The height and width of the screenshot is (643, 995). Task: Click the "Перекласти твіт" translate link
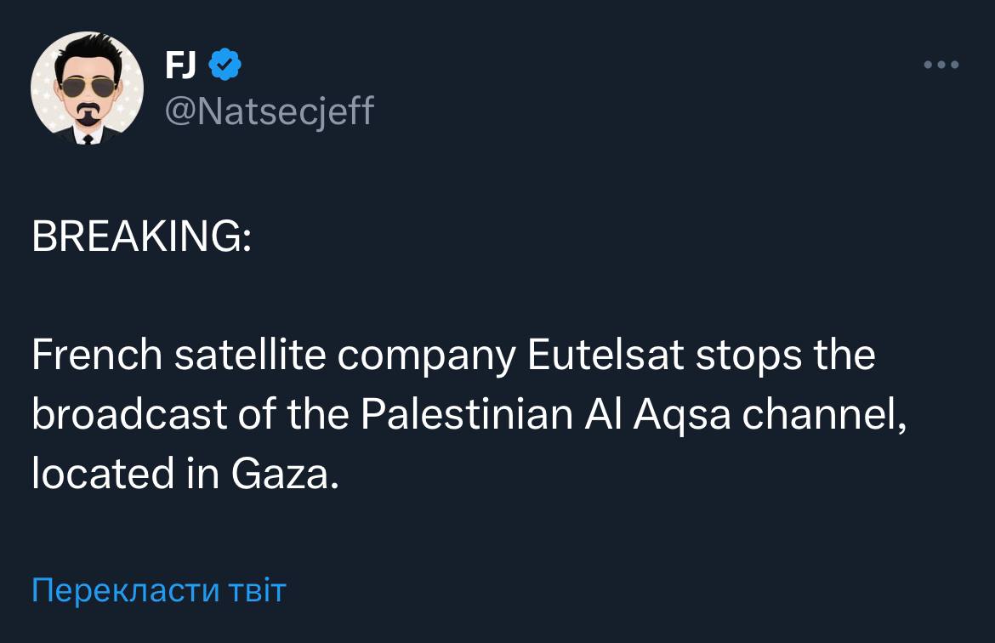[159, 589]
